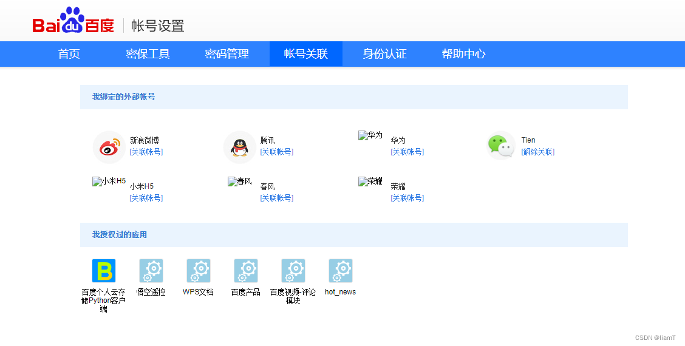The image size is (685, 346).
Task: Click the 百度产品 app label
Action: coord(245,292)
